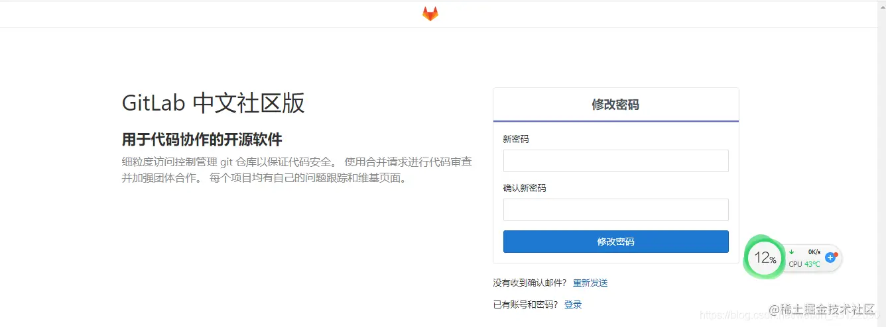Click the text 已有账号和密码?
This screenshot has height=327, width=886.
pyautogui.click(x=526, y=304)
